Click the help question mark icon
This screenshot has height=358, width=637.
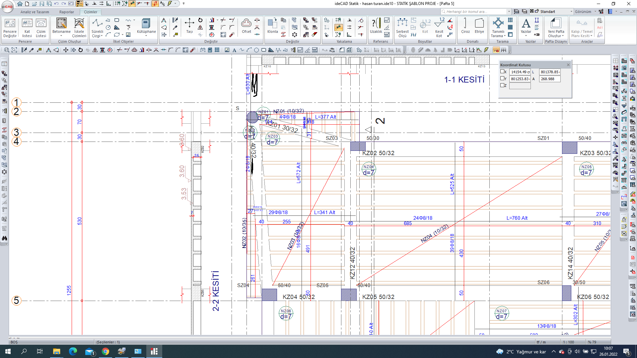610,12
